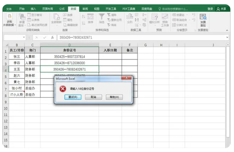Click 连接 (Connections) in the 连接 group
This screenshot has width=234, height=152.
point(68,15)
